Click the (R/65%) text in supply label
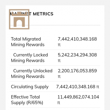Image resolution: width=110 pixels, height=110 pixels. tap(35, 103)
